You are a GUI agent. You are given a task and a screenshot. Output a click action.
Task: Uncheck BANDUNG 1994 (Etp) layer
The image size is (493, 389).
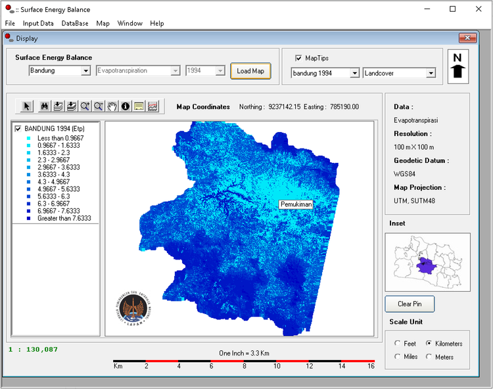[x=18, y=128]
